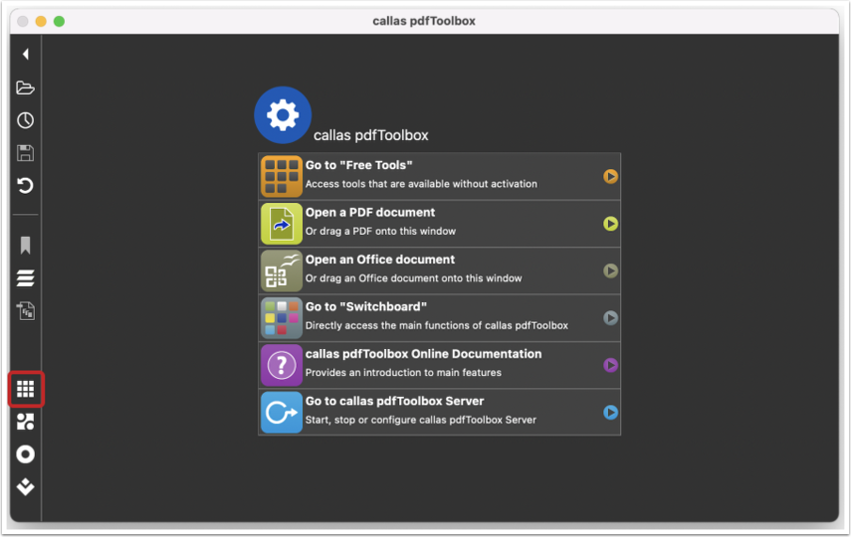
Task: Open the bookmarks panel icon
Action: point(26,246)
